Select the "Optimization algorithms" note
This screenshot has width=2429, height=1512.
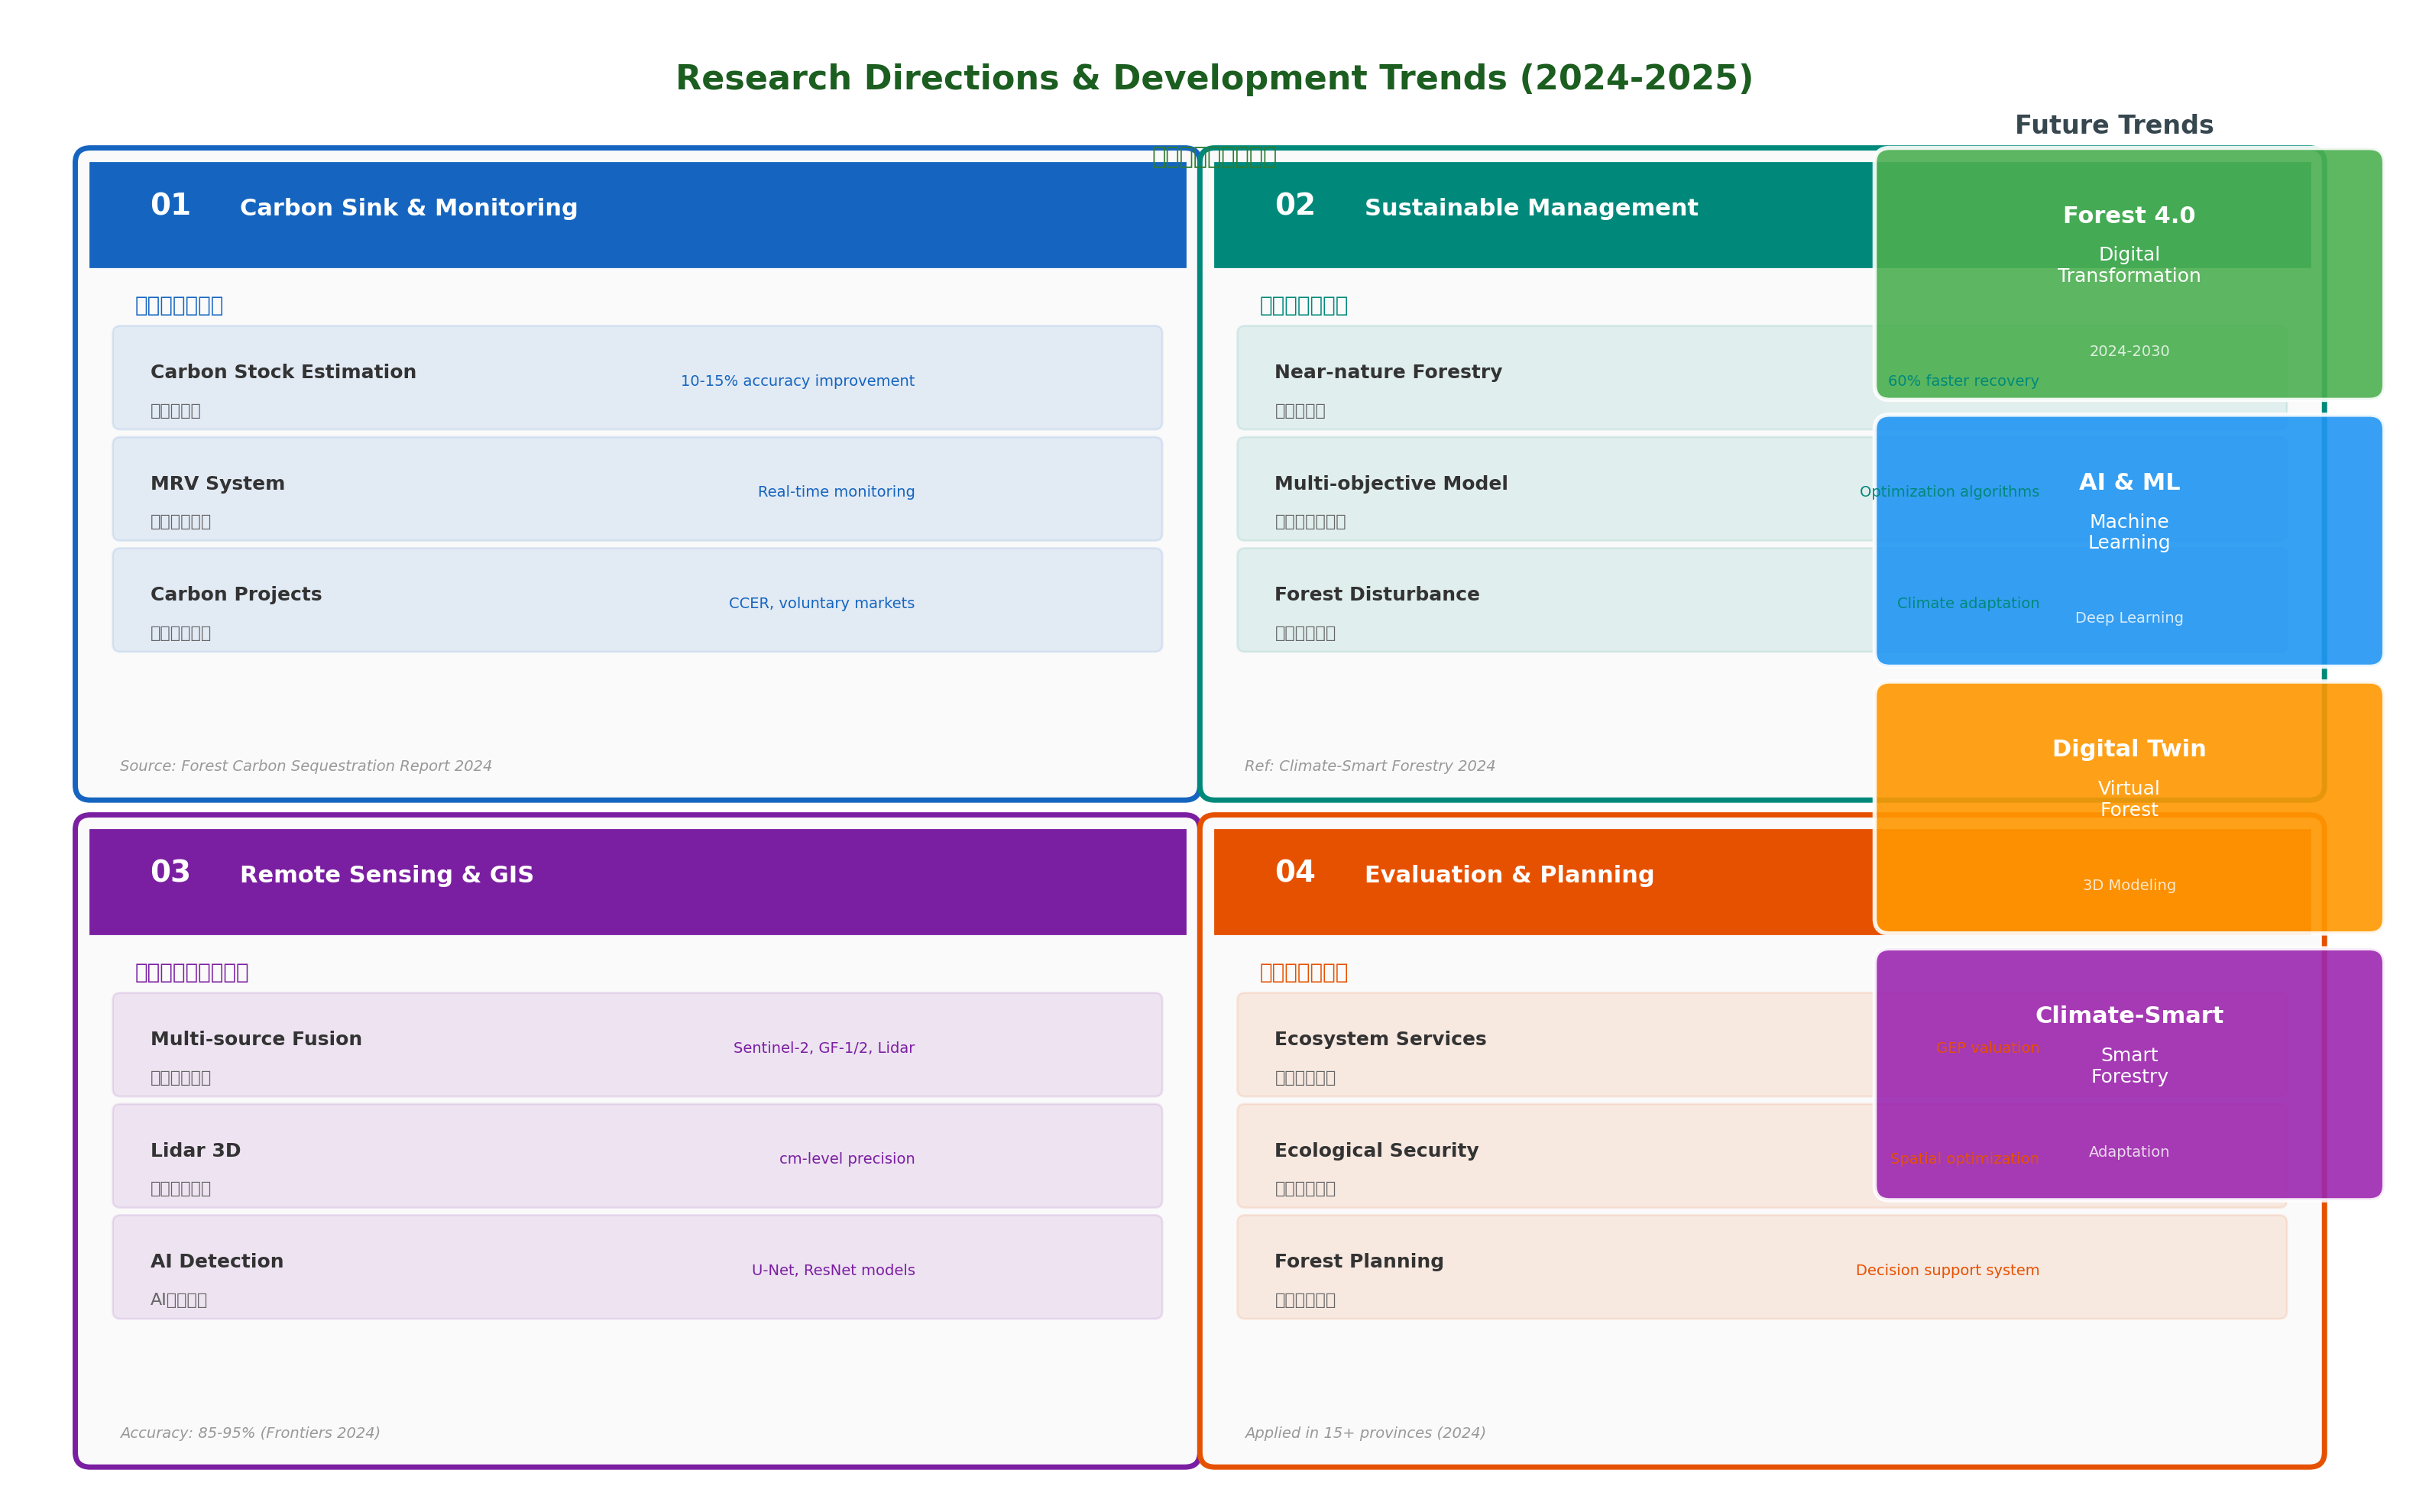pyautogui.click(x=1949, y=492)
